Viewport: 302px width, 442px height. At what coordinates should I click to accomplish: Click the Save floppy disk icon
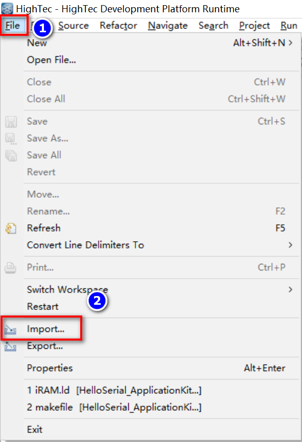[x=11, y=121]
